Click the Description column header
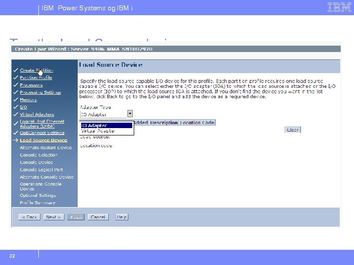The image size is (354, 265). point(164,123)
